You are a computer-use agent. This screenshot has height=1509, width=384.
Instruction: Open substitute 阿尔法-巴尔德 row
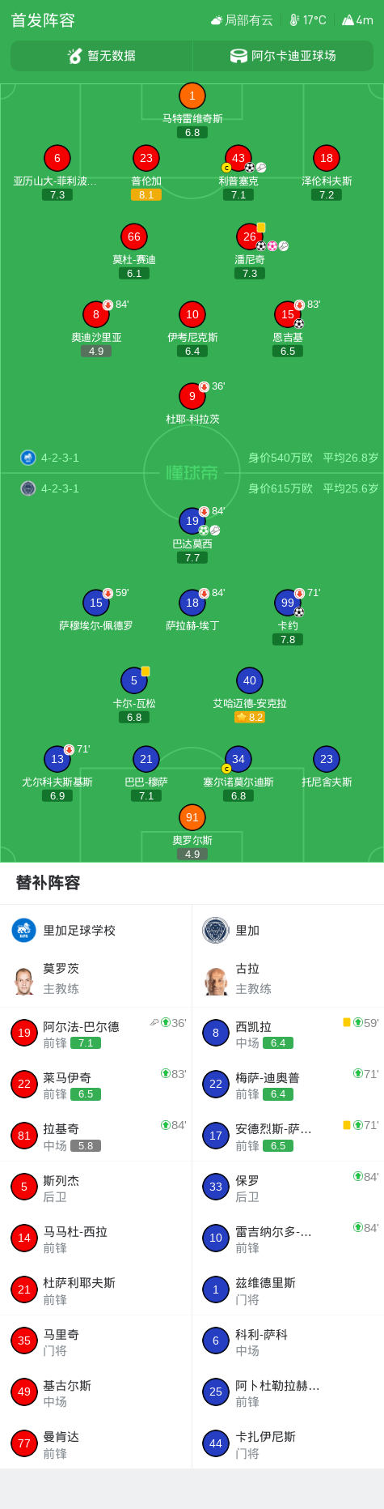(x=96, y=1034)
